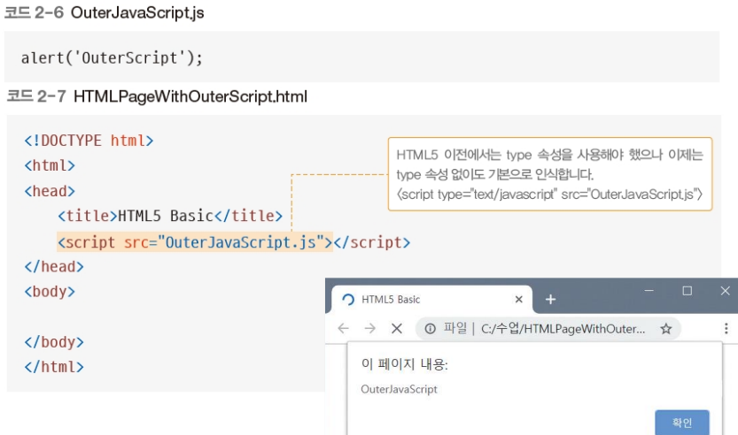The width and height of the screenshot is (738, 435).
Task: Click the address bar URL text
Action: point(563,328)
